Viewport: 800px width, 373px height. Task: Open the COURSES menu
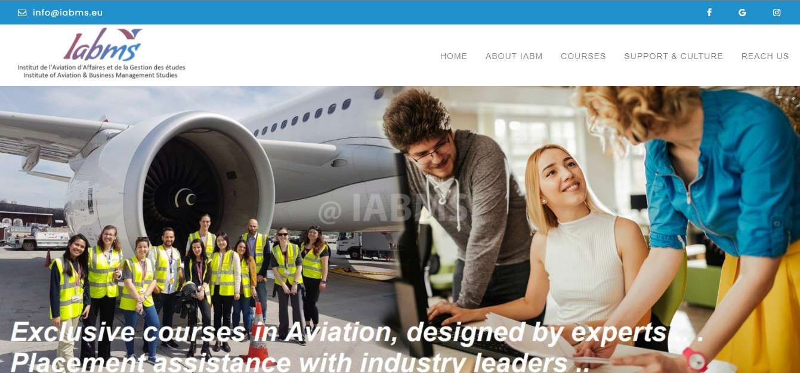(x=583, y=56)
